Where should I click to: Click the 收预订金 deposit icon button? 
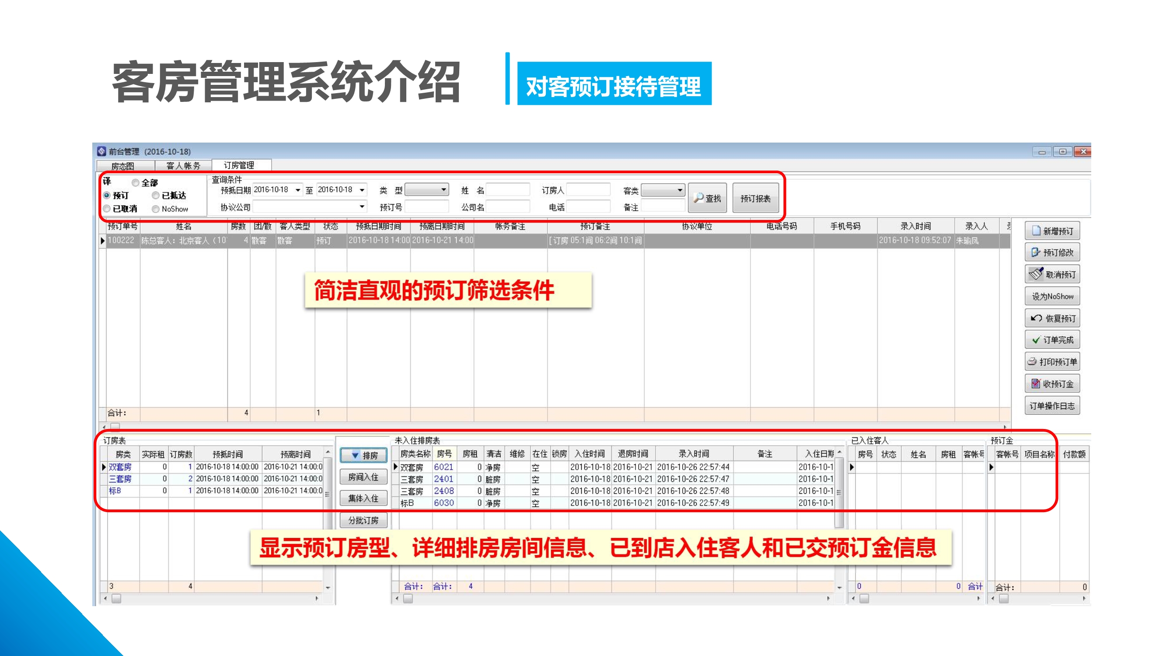1051,384
